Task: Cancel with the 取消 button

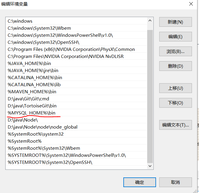Action: pos(175,182)
